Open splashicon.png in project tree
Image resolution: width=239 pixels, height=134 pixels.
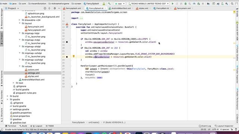coord(36,13)
